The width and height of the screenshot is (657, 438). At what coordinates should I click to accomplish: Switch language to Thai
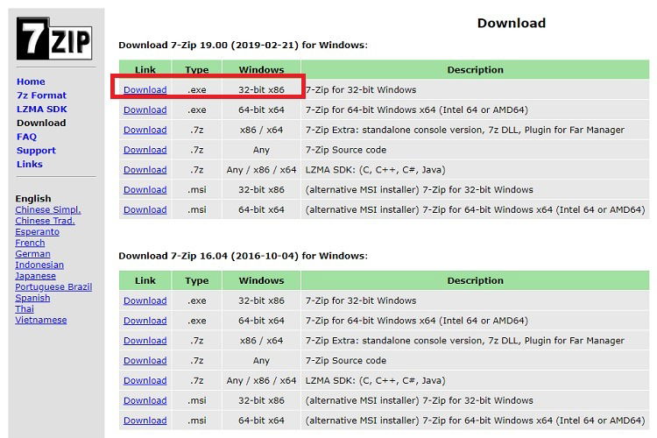pos(25,309)
